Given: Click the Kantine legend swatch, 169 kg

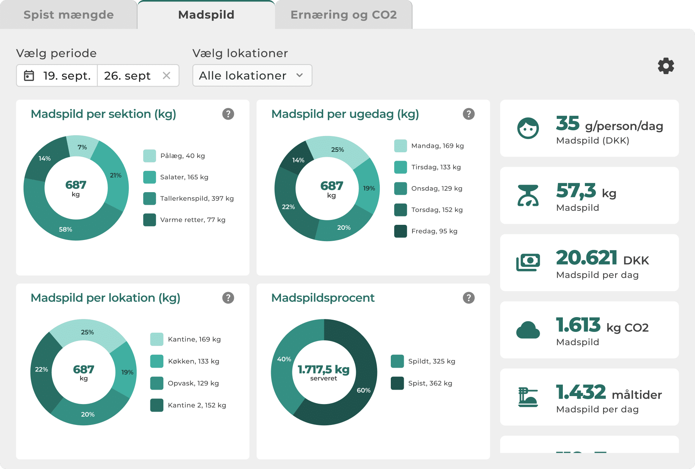Looking at the screenshot, I should 157,339.
